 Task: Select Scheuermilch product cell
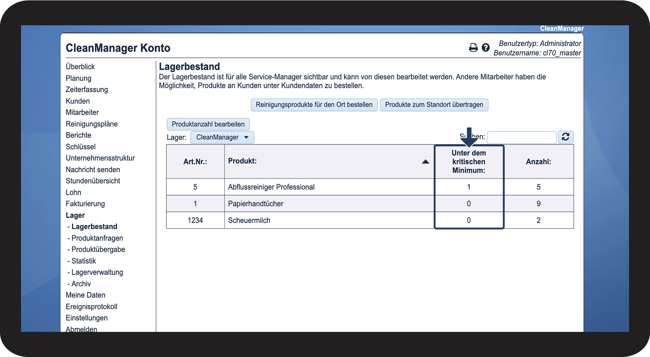pos(329,221)
